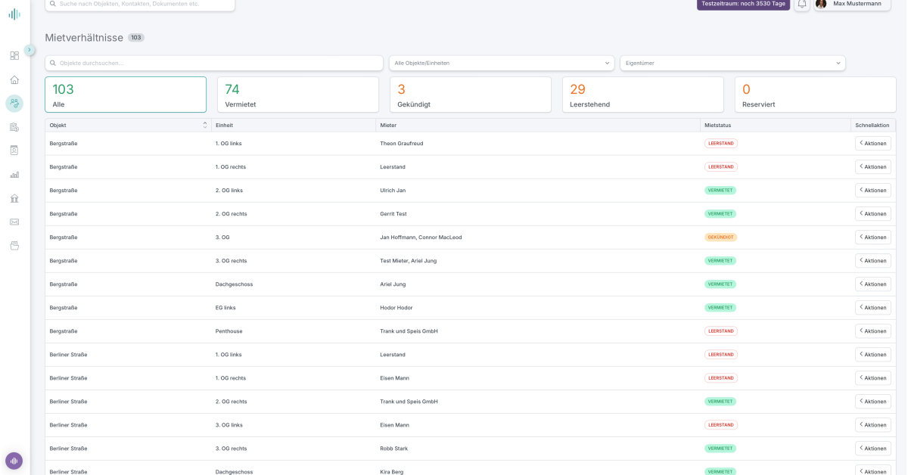The width and height of the screenshot is (908, 475).
Task: Open the Alle Objekte/Einheiten dropdown
Action: (x=502, y=63)
